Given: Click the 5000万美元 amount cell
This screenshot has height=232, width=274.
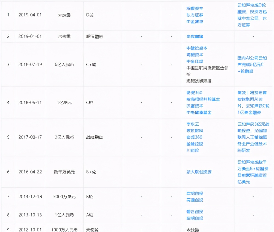Looking at the screenshot, I should [x=64, y=197].
